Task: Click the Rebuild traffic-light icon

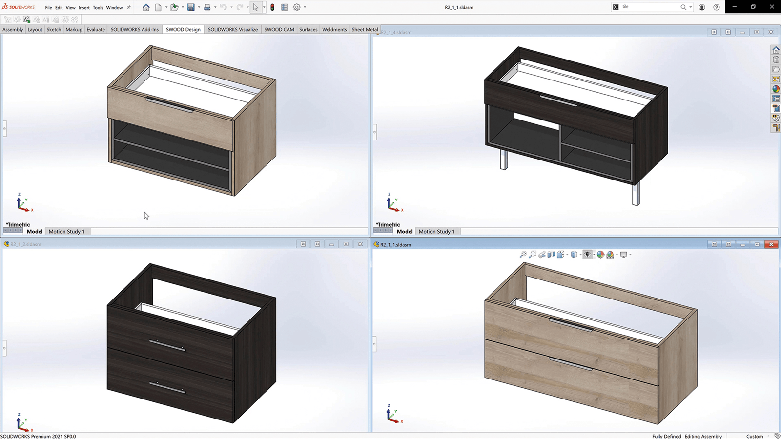Action: pyautogui.click(x=273, y=7)
